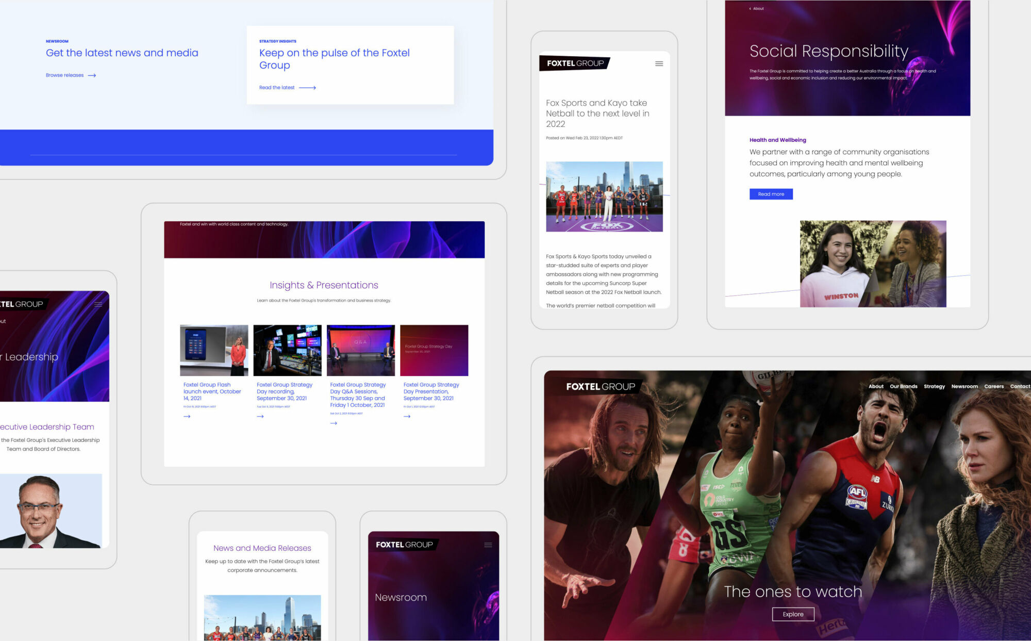Open Strategy in homepage navigation
Image resolution: width=1031 pixels, height=641 pixels.
click(x=934, y=386)
